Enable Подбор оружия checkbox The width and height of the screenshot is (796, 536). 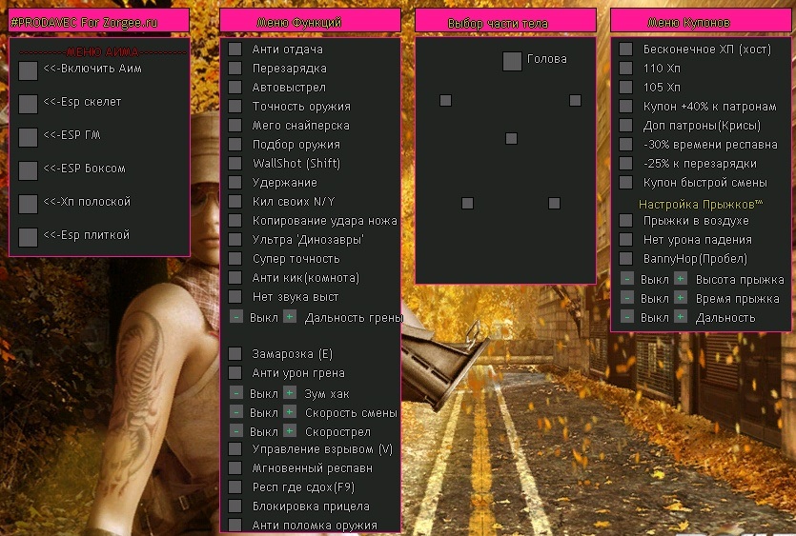[235, 144]
